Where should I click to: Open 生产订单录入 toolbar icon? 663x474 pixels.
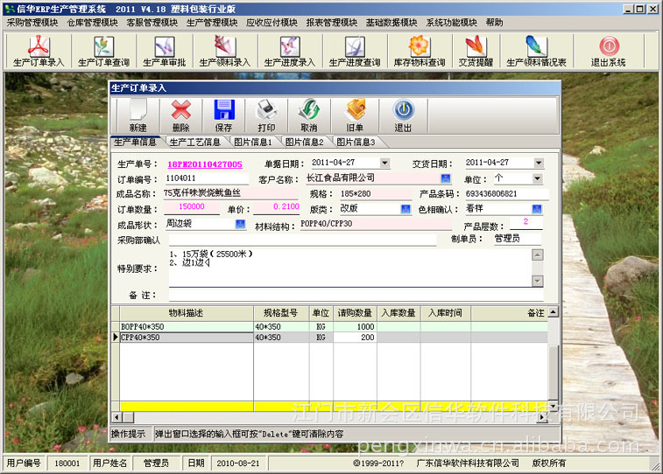pos(39,51)
